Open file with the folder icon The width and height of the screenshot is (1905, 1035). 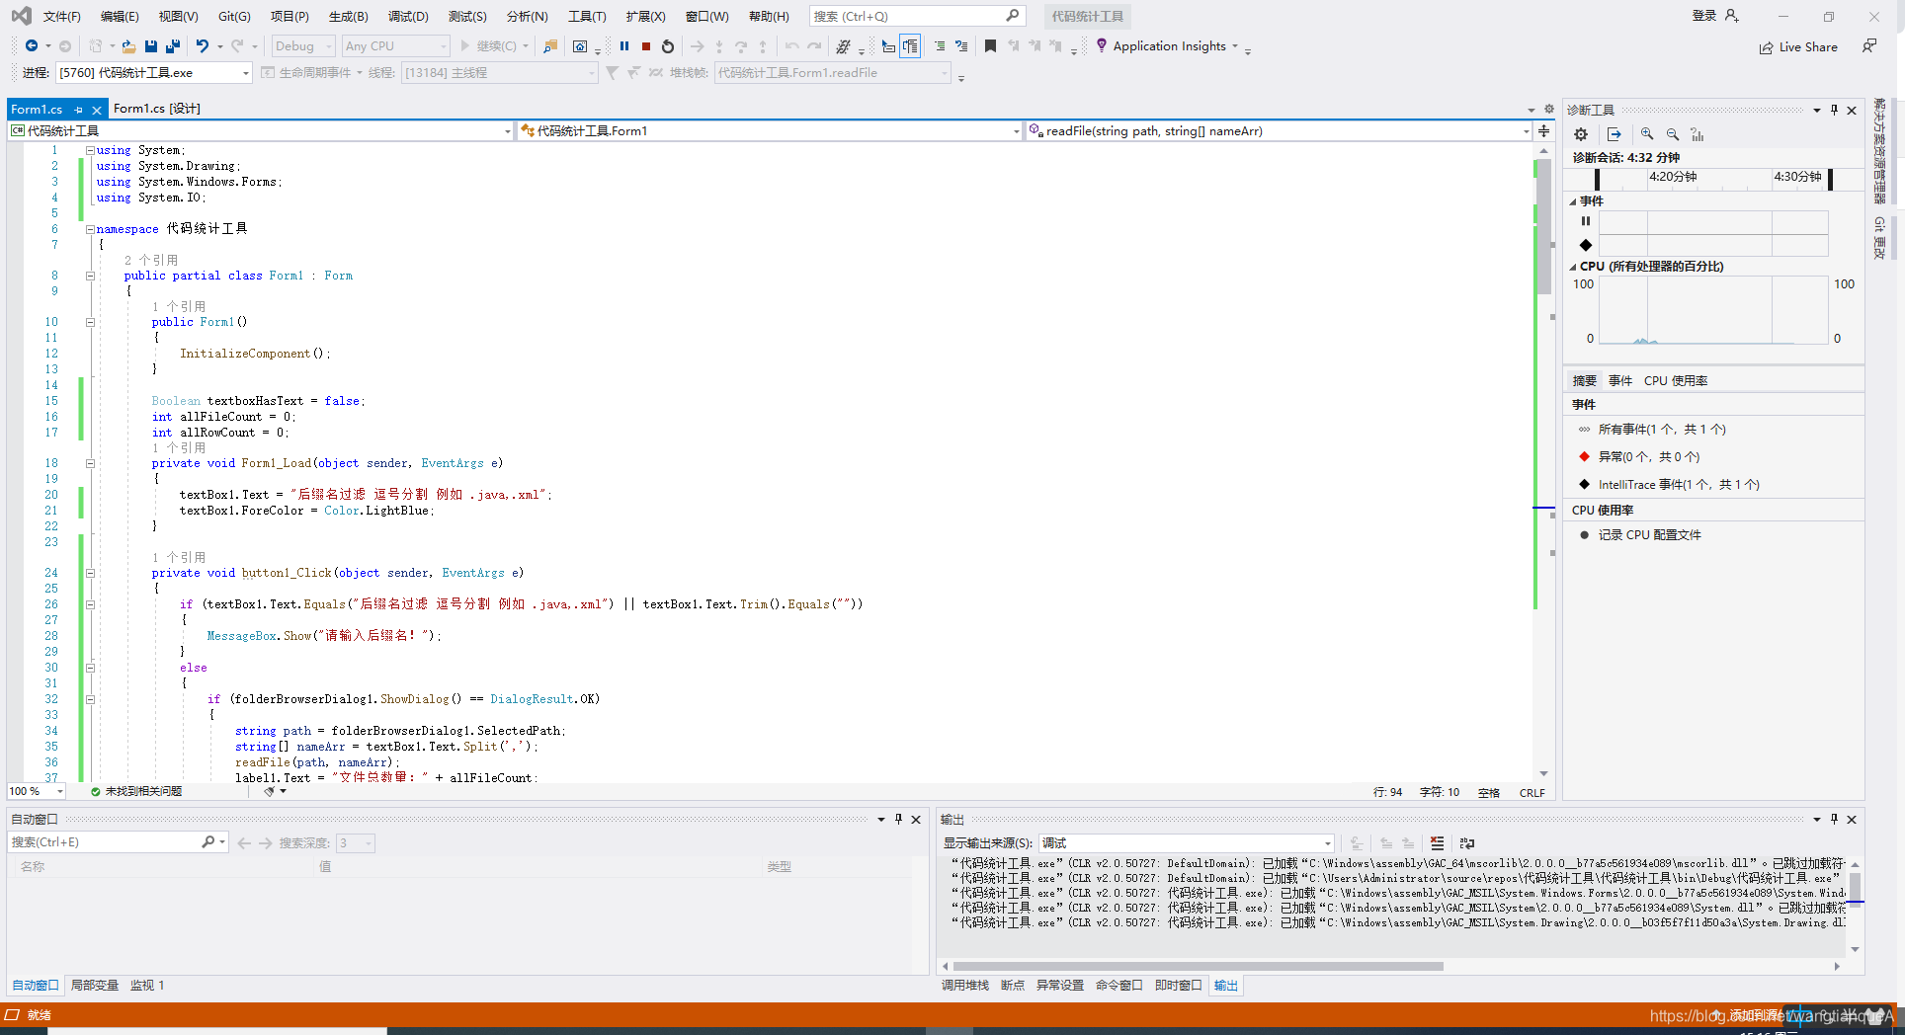(x=128, y=46)
